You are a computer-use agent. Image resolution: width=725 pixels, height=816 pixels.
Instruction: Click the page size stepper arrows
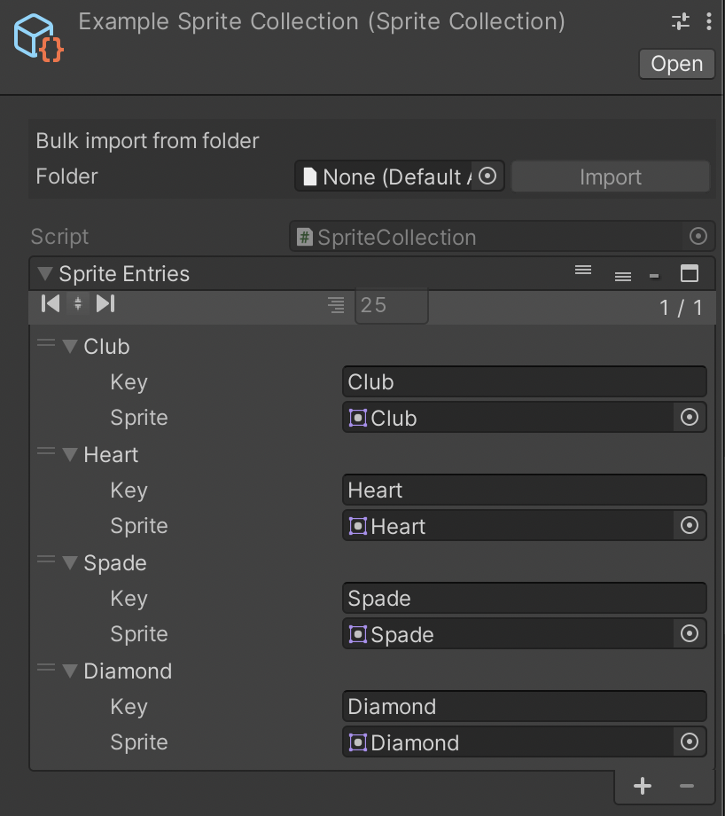tap(78, 303)
